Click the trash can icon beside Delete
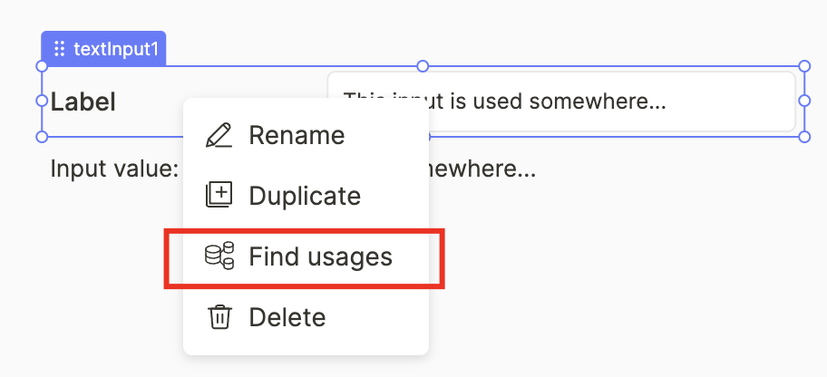Screen dimensions: 827x377 click(219, 317)
